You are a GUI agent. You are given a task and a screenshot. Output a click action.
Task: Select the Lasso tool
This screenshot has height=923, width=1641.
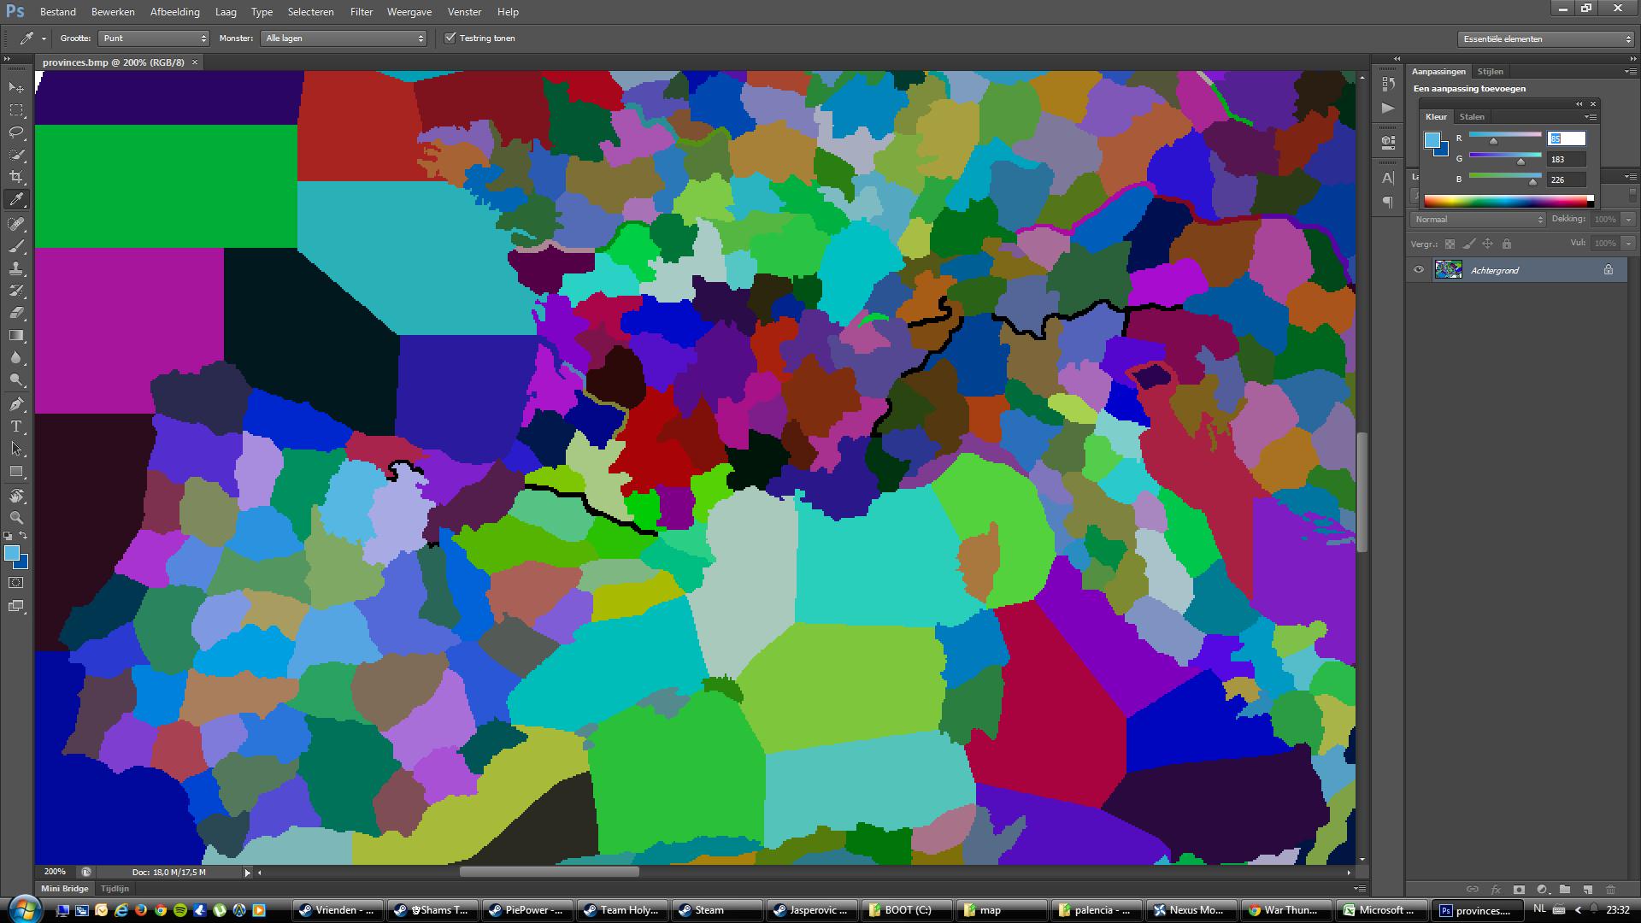pos(16,132)
